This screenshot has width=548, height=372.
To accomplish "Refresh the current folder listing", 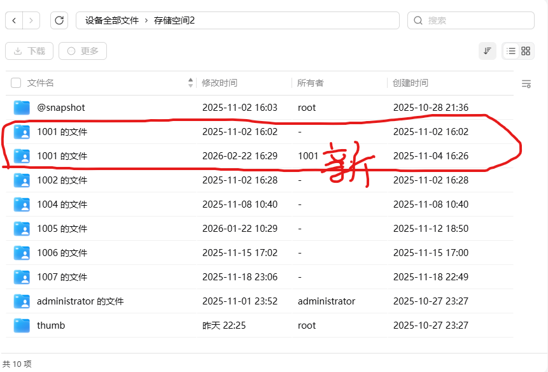I will (x=59, y=20).
